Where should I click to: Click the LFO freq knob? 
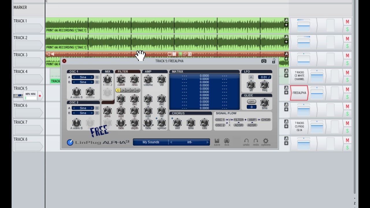point(264,85)
